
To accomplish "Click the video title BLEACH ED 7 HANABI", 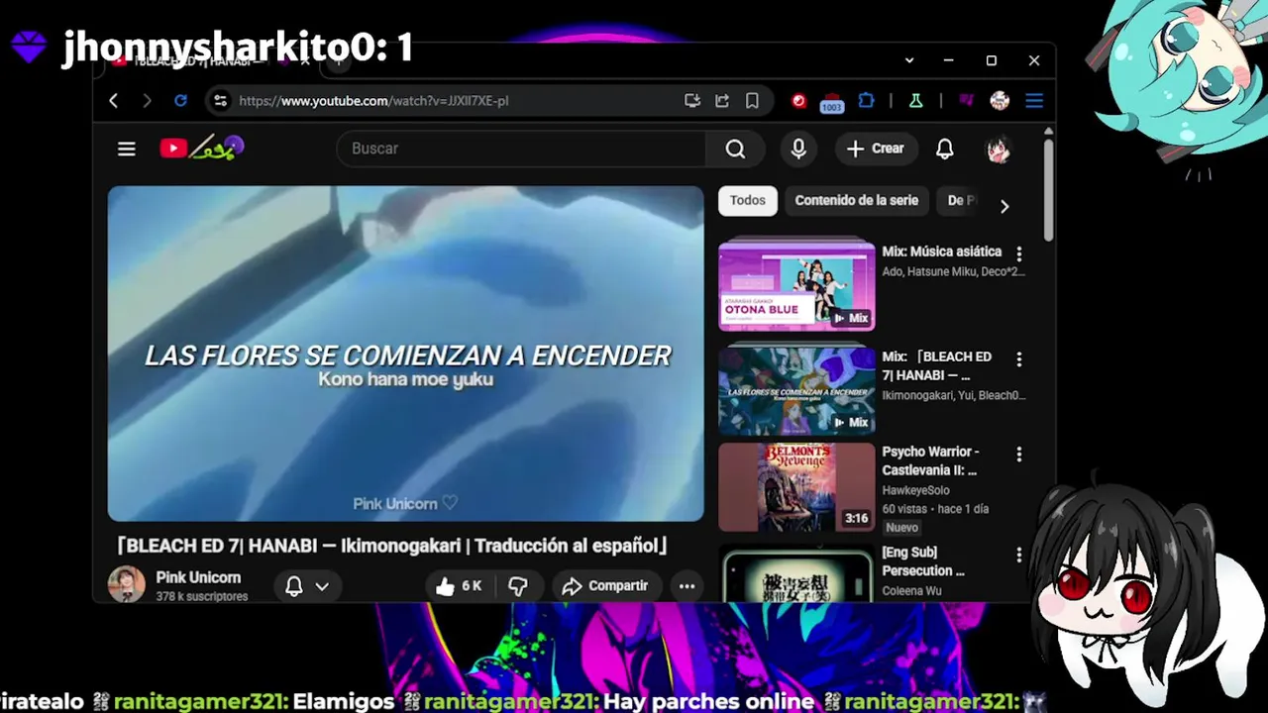I will tap(392, 546).
